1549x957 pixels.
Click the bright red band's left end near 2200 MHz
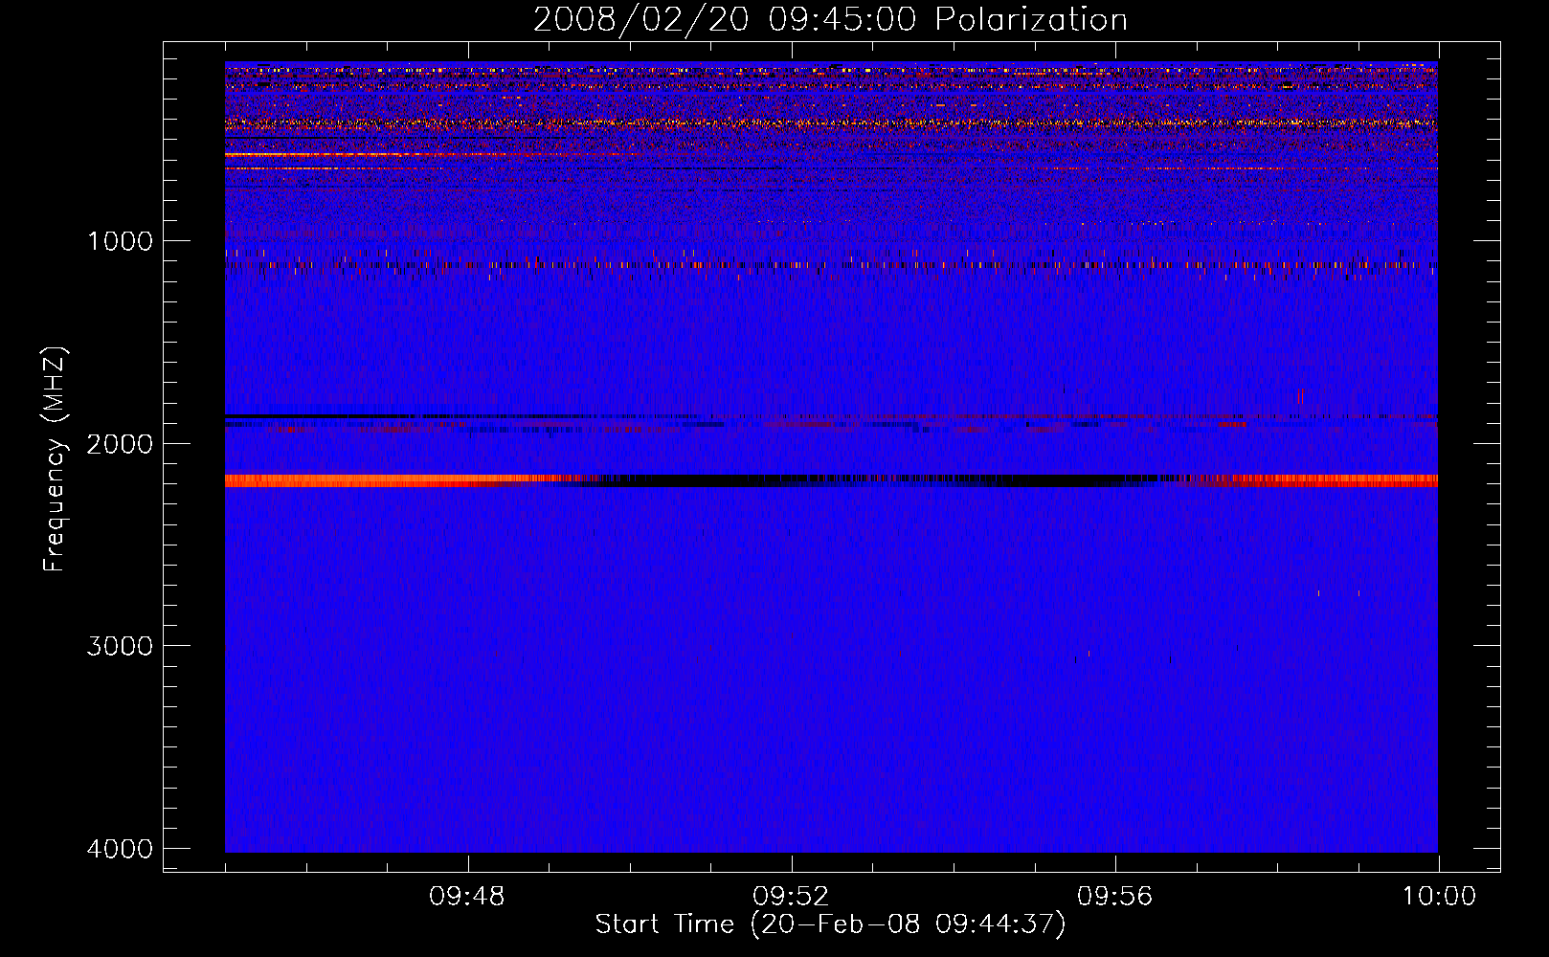[287, 480]
